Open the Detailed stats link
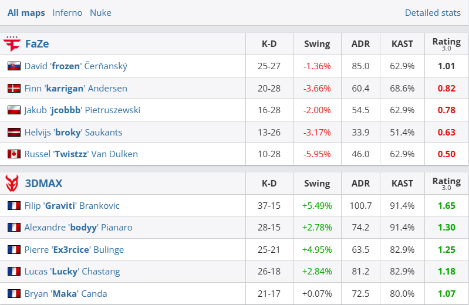Screen dimensions: 469x305 click(433, 13)
